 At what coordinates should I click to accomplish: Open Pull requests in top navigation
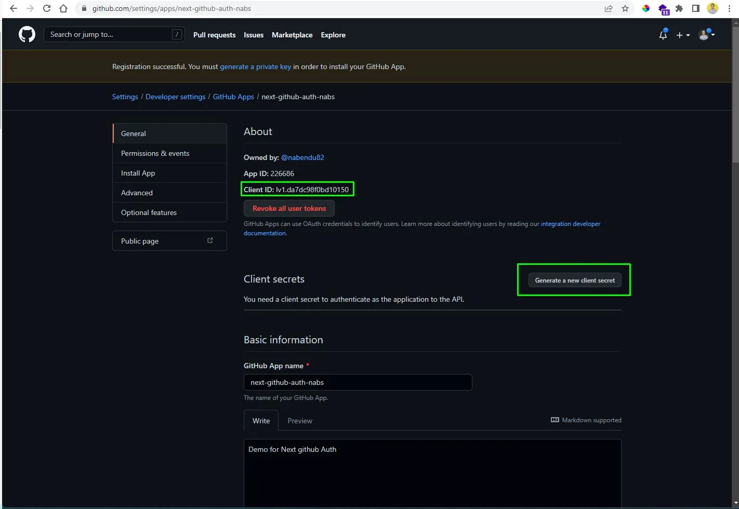click(214, 35)
